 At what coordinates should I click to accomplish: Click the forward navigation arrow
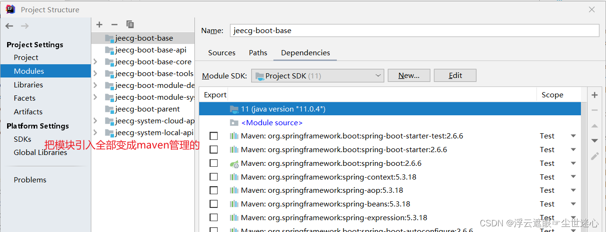pyautogui.click(x=25, y=26)
